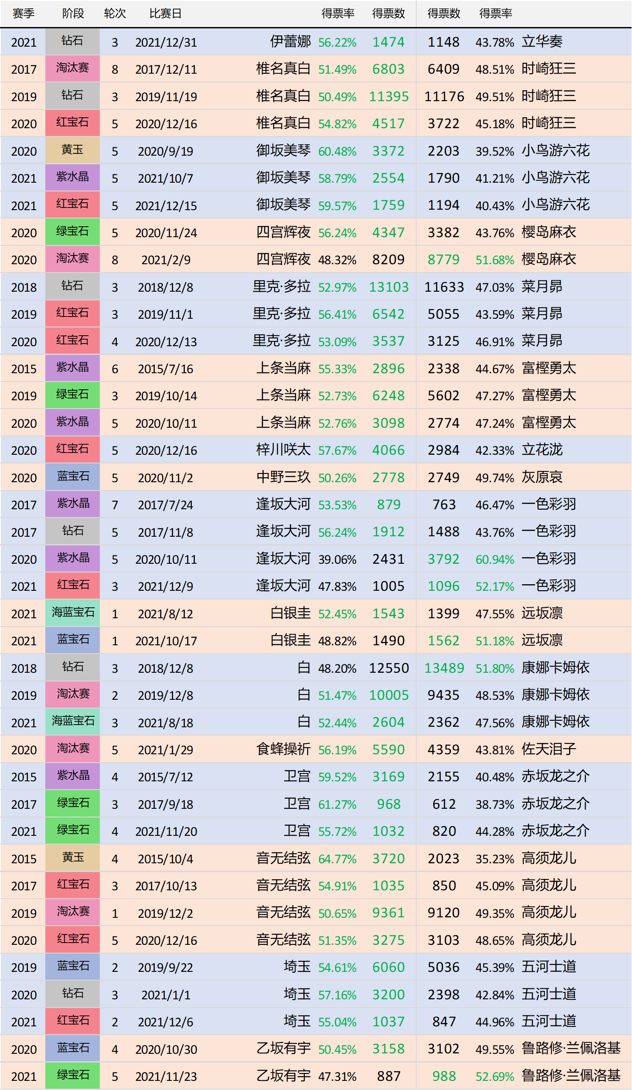Image resolution: width=632 pixels, height=1090 pixels.
Task: Select 绿宝石 stage cell in 2021/11/23 row
Action: 72,1076
